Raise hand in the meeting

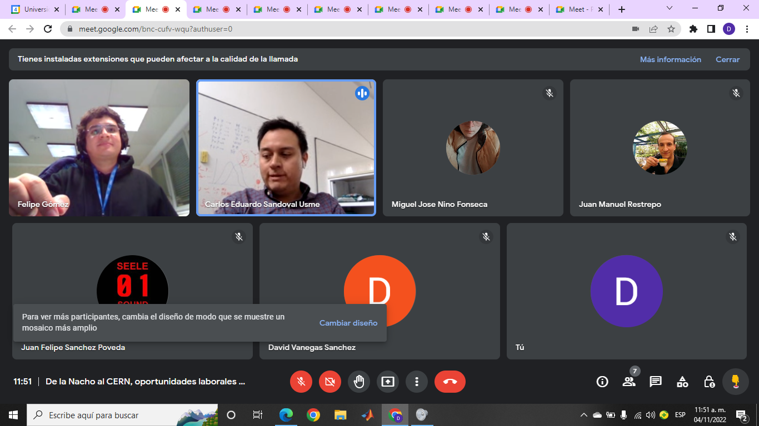359,382
